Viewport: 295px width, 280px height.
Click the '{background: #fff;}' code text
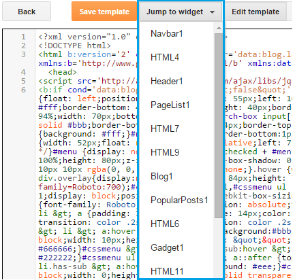click(84, 134)
